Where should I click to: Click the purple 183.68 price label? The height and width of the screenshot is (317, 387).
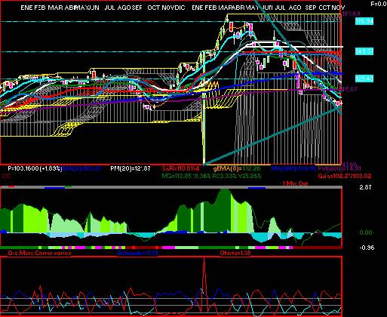pyautogui.click(x=351, y=14)
